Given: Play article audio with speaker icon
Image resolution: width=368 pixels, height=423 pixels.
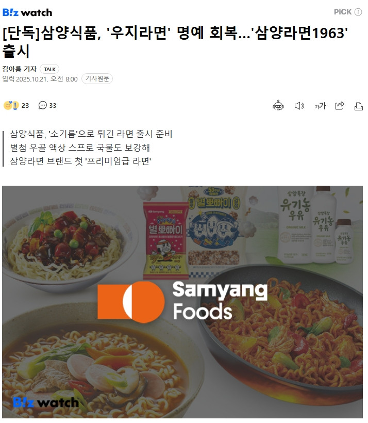Looking at the screenshot, I should tap(299, 106).
